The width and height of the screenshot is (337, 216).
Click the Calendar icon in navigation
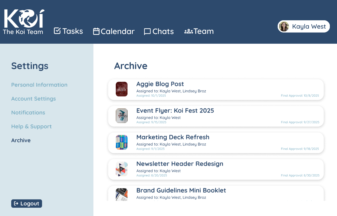pyautogui.click(x=96, y=31)
